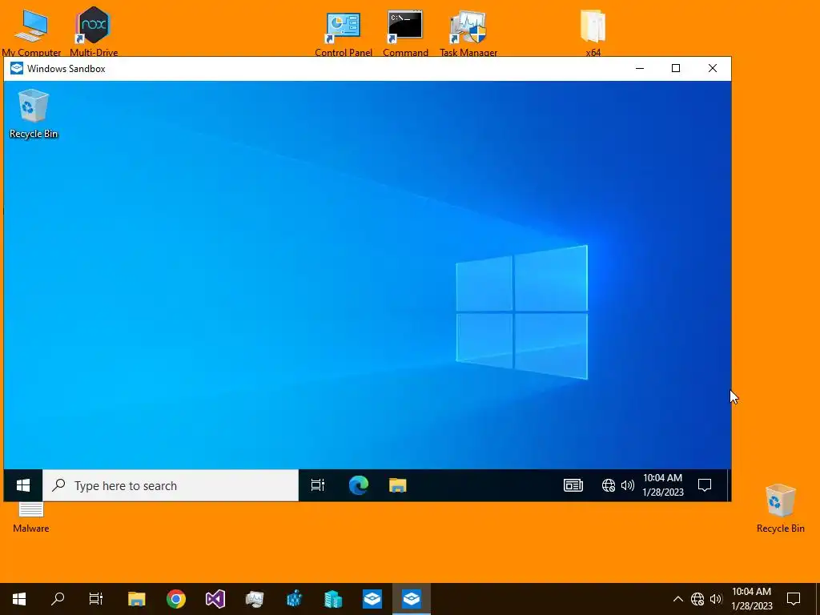Viewport: 820px width, 615px height.
Task: Select the Malware file on host desktop
Action: click(x=31, y=518)
